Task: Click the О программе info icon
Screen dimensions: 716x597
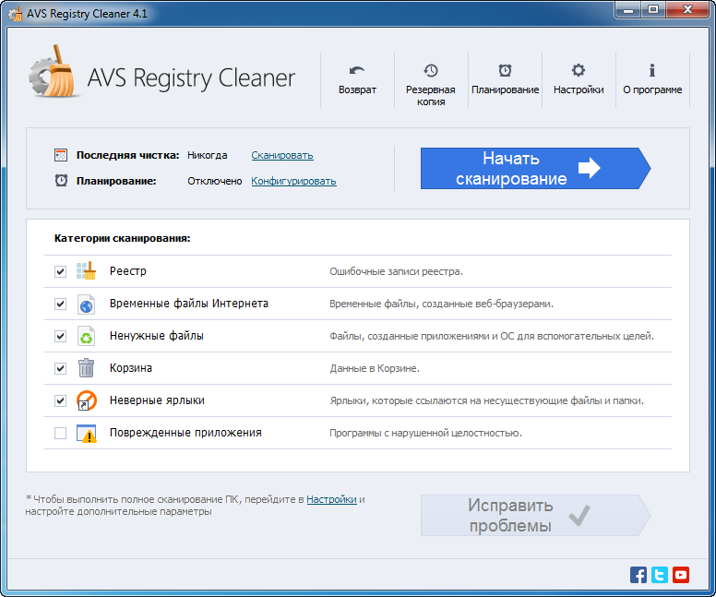Action: [x=652, y=71]
